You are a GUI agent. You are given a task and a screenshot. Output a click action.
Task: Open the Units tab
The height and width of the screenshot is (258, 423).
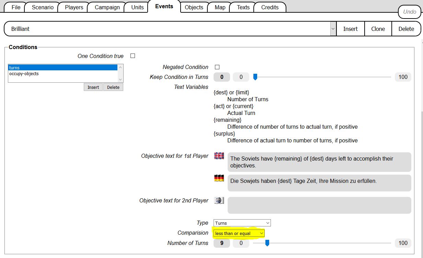coord(137,7)
